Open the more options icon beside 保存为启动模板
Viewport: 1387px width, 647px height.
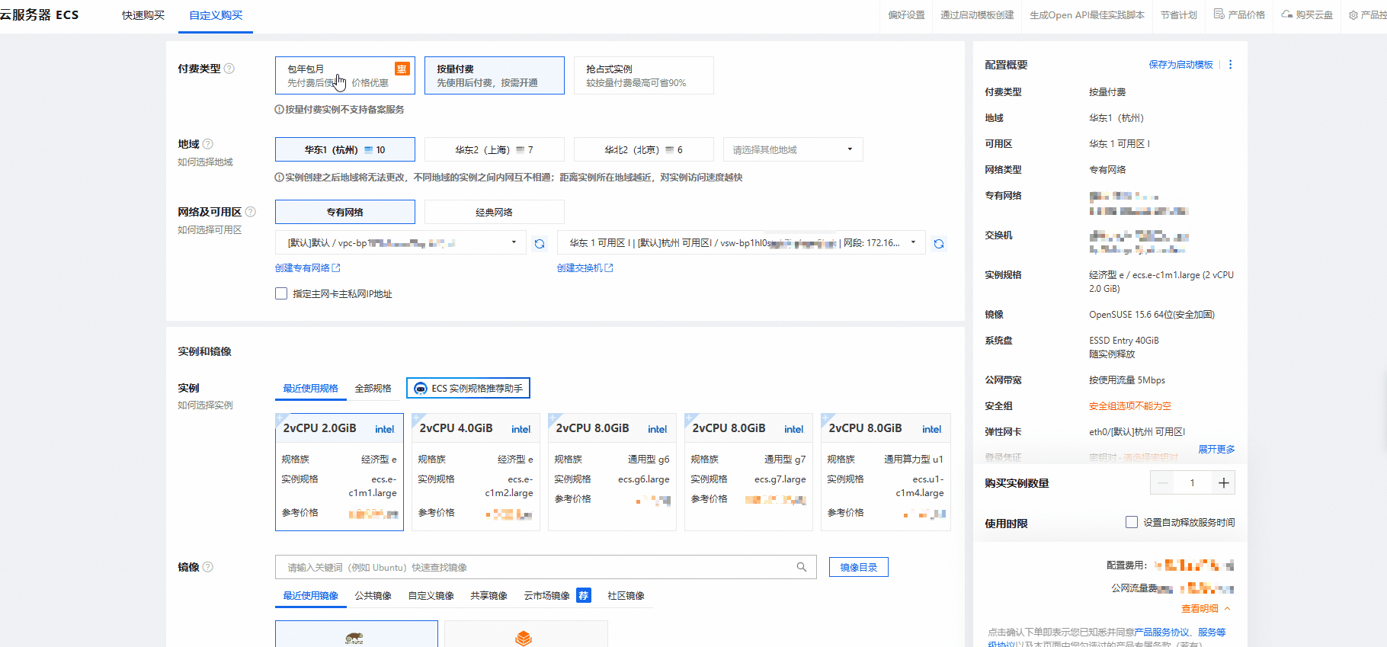click(1230, 65)
